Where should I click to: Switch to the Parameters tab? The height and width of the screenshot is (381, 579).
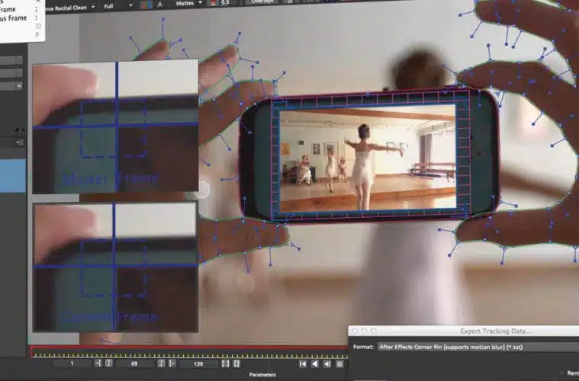[x=262, y=375]
